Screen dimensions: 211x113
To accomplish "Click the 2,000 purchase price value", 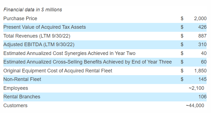I will (x=200, y=19).
